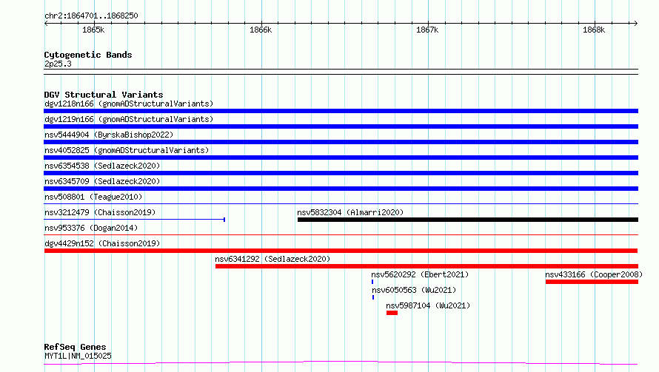This screenshot has height=372, width=659.
Task: Click the small blue nsv5620292 marker
Action: coord(372,282)
